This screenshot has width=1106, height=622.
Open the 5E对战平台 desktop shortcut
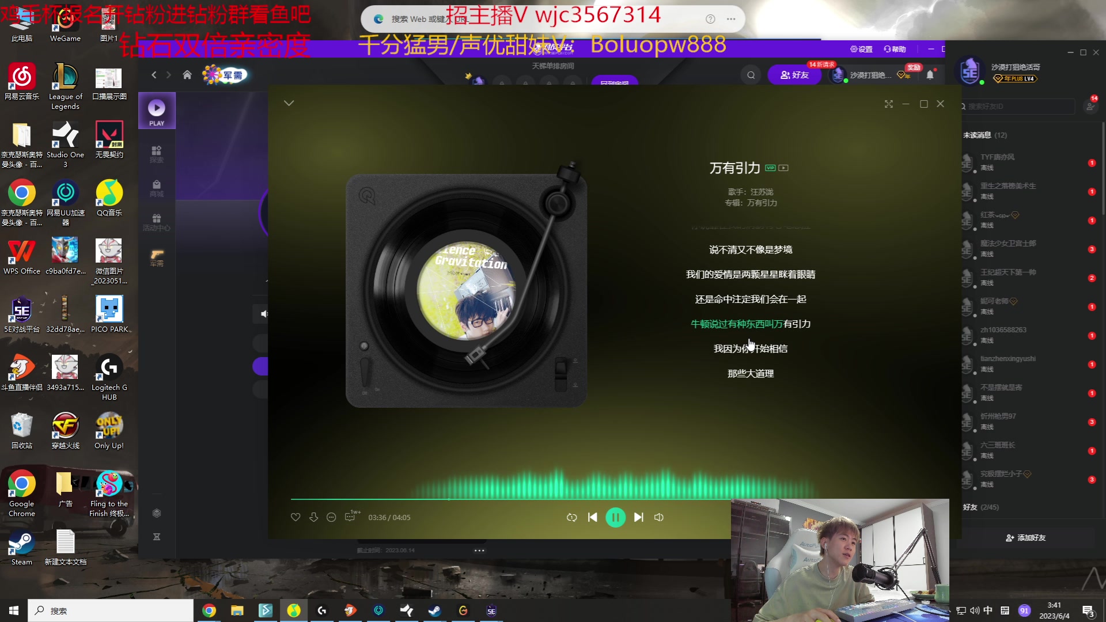(x=22, y=314)
